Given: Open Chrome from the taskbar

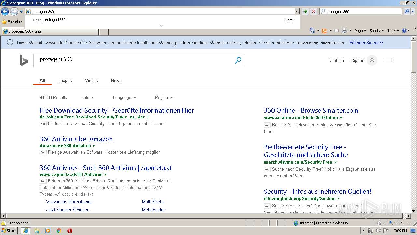Looking at the screenshot, I should point(59,231).
